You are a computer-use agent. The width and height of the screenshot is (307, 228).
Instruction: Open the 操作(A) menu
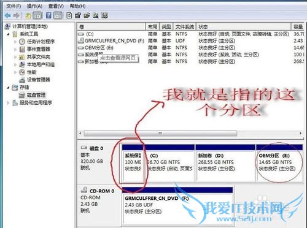pos(35,6)
